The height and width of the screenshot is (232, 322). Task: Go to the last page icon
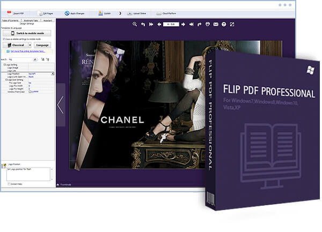(192, 25)
